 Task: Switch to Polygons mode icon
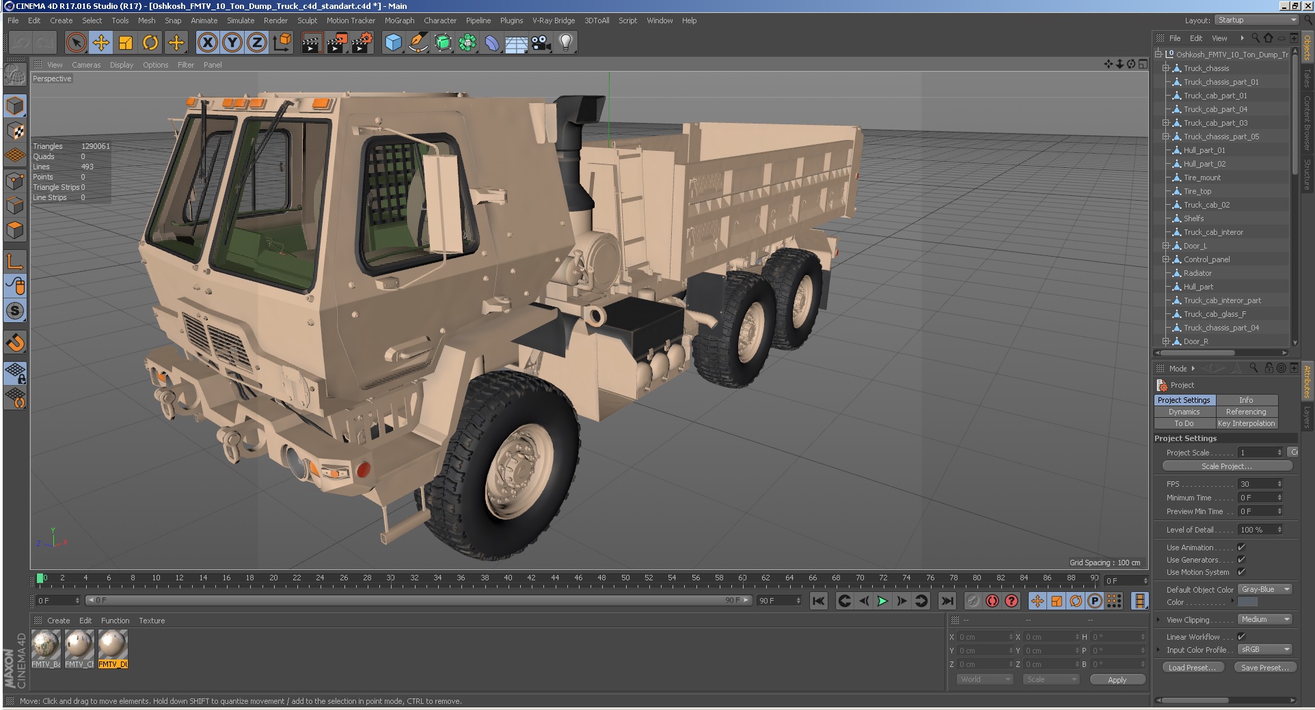coord(15,230)
